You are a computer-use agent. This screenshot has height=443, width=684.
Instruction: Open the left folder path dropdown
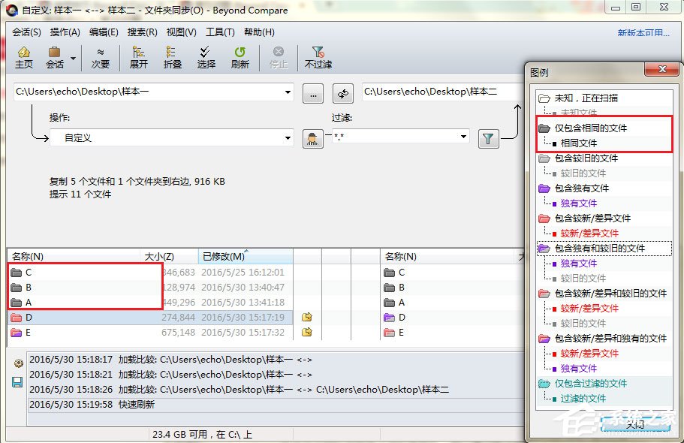(x=288, y=92)
